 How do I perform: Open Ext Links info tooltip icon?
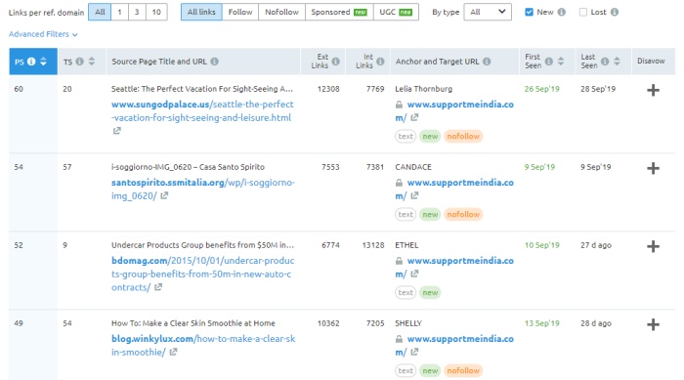pyautogui.click(x=335, y=62)
